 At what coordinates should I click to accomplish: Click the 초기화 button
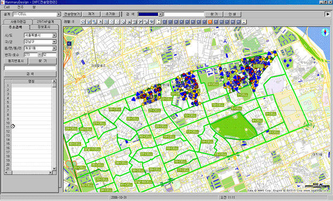[110, 14]
